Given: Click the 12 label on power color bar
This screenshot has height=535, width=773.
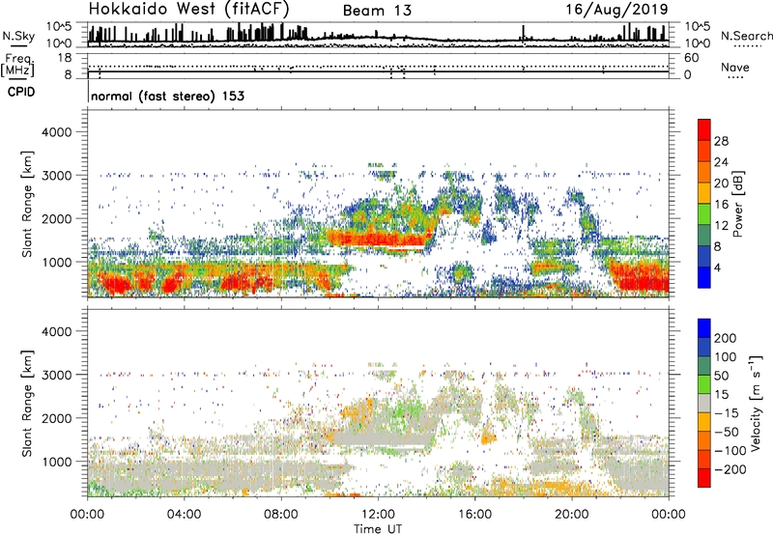Looking at the screenshot, I should pos(721,226).
